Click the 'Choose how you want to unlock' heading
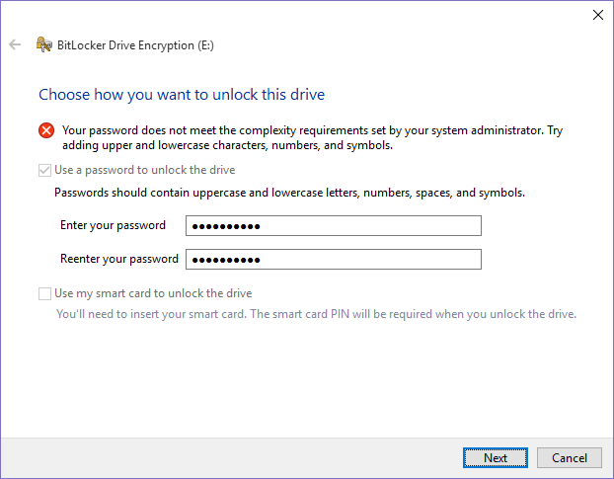 pyautogui.click(x=182, y=95)
